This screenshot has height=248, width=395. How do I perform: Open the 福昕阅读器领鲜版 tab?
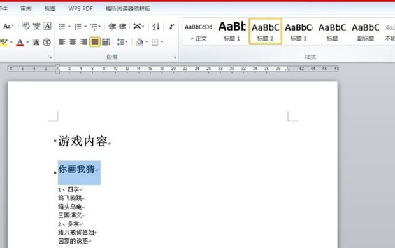[x=127, y=8]
